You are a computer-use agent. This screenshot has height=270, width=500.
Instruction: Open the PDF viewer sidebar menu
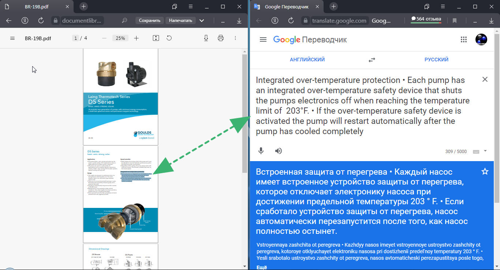[x=12, y=38]
